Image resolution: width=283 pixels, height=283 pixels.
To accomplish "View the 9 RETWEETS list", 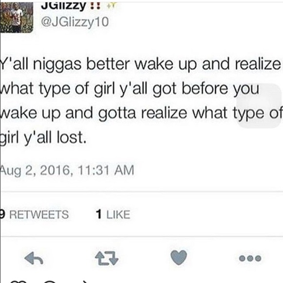I will coord(34,214).
